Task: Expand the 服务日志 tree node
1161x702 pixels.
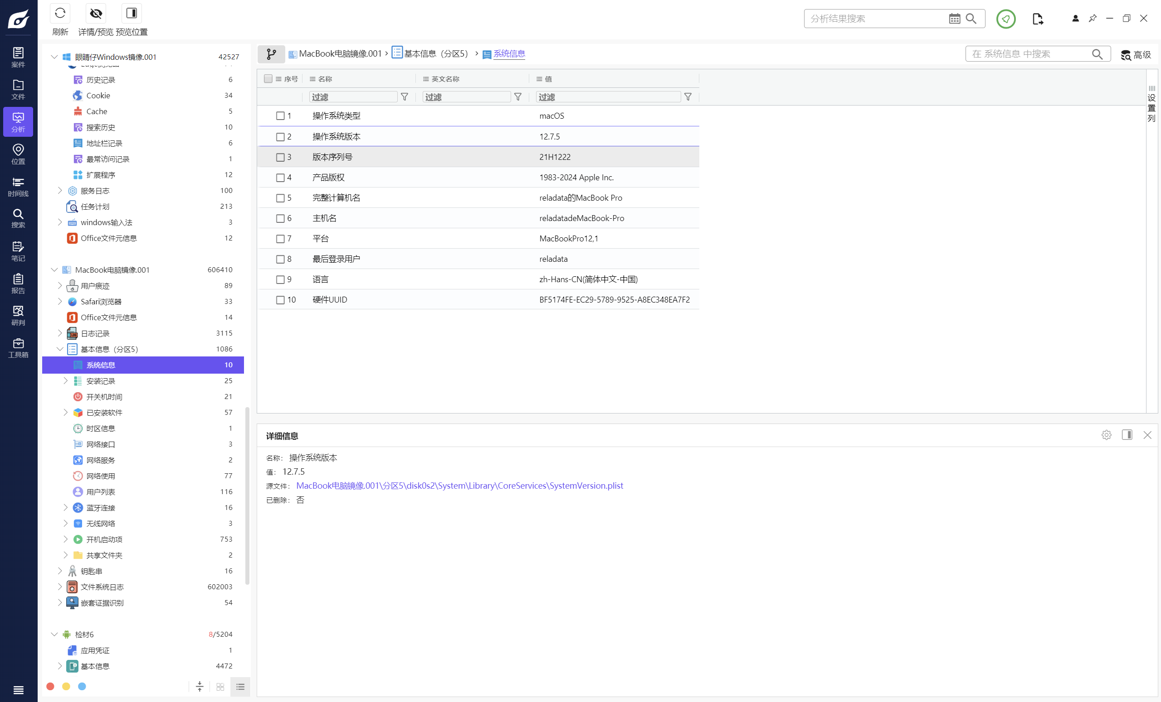Action: coord(60,191)
